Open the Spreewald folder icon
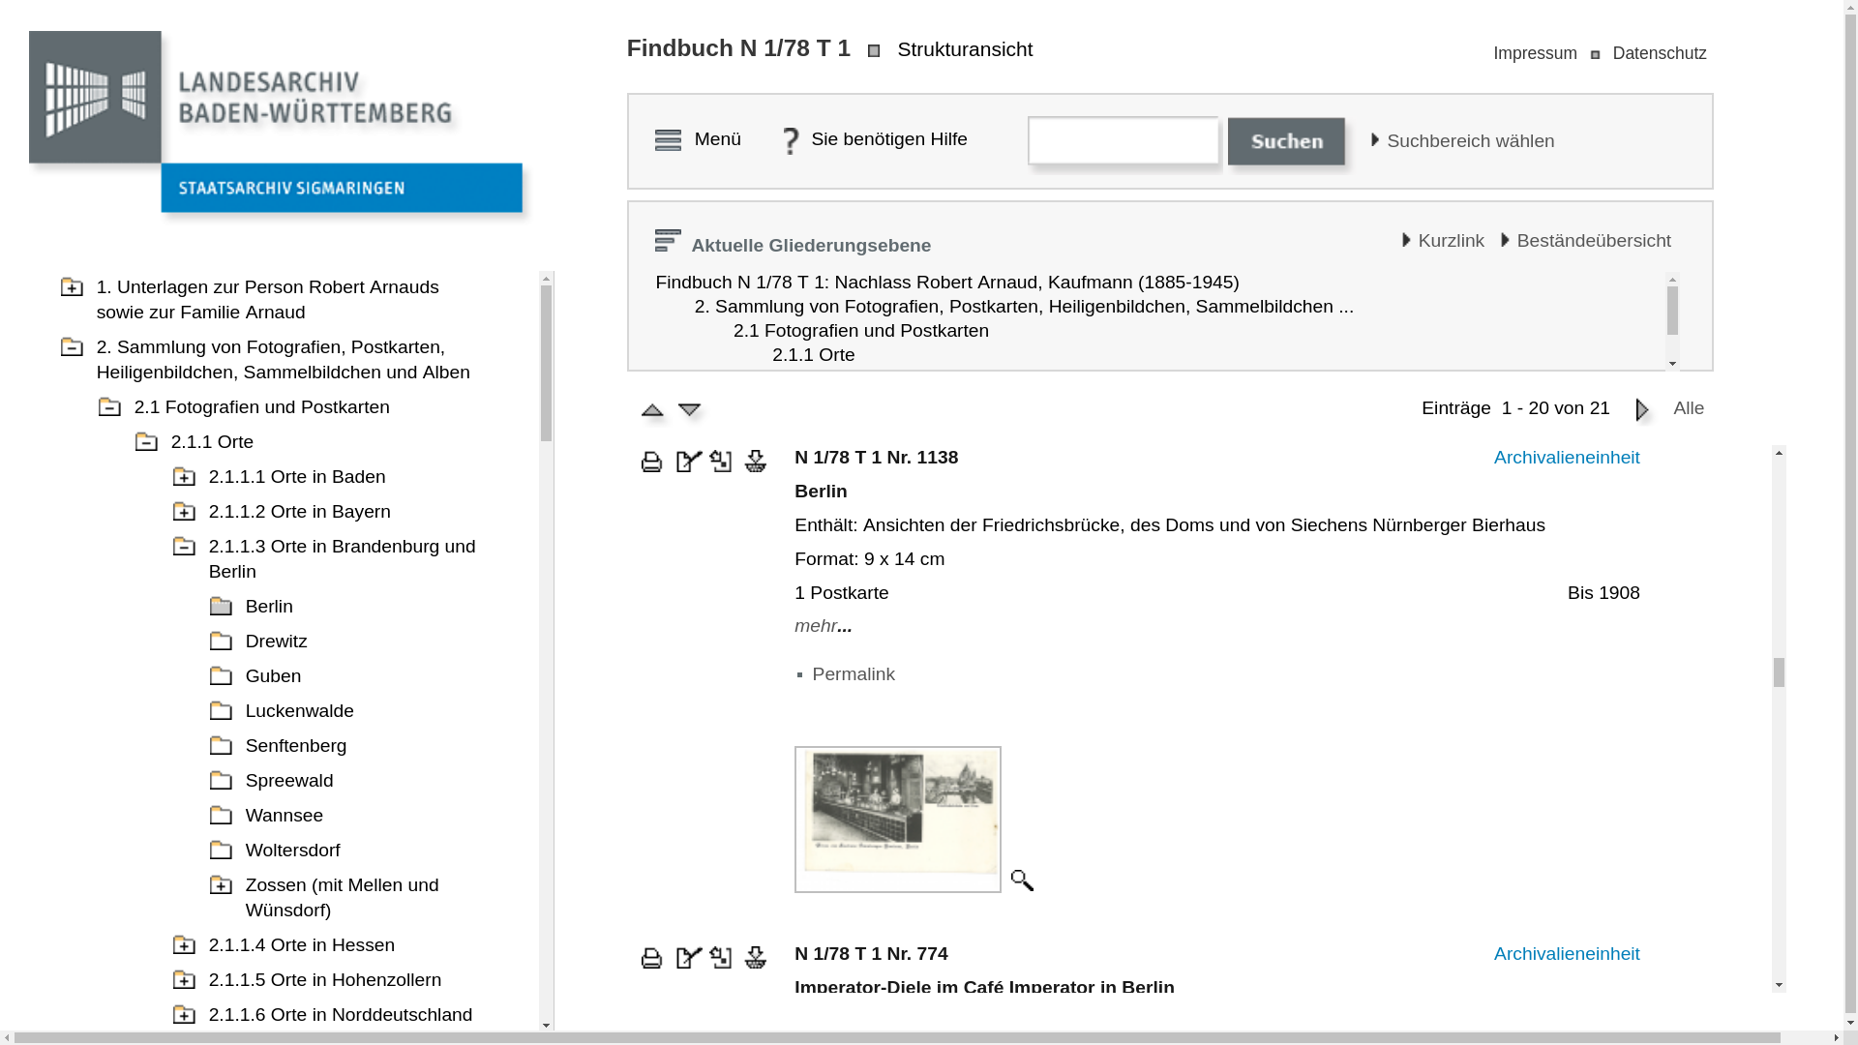 point(221,781)
